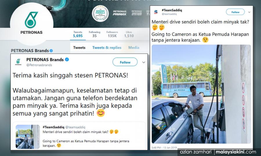The width and height of the screenshot is (261, 156).
Task: Click the verified badge beside PETRONAS Brands tweet name
Action: pos(67,59)
